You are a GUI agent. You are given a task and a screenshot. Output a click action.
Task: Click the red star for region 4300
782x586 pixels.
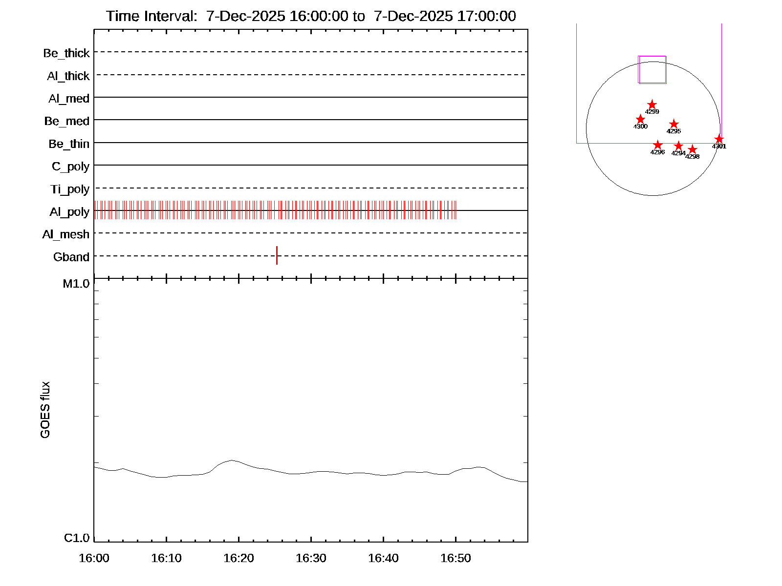click(x=640, y=120)
